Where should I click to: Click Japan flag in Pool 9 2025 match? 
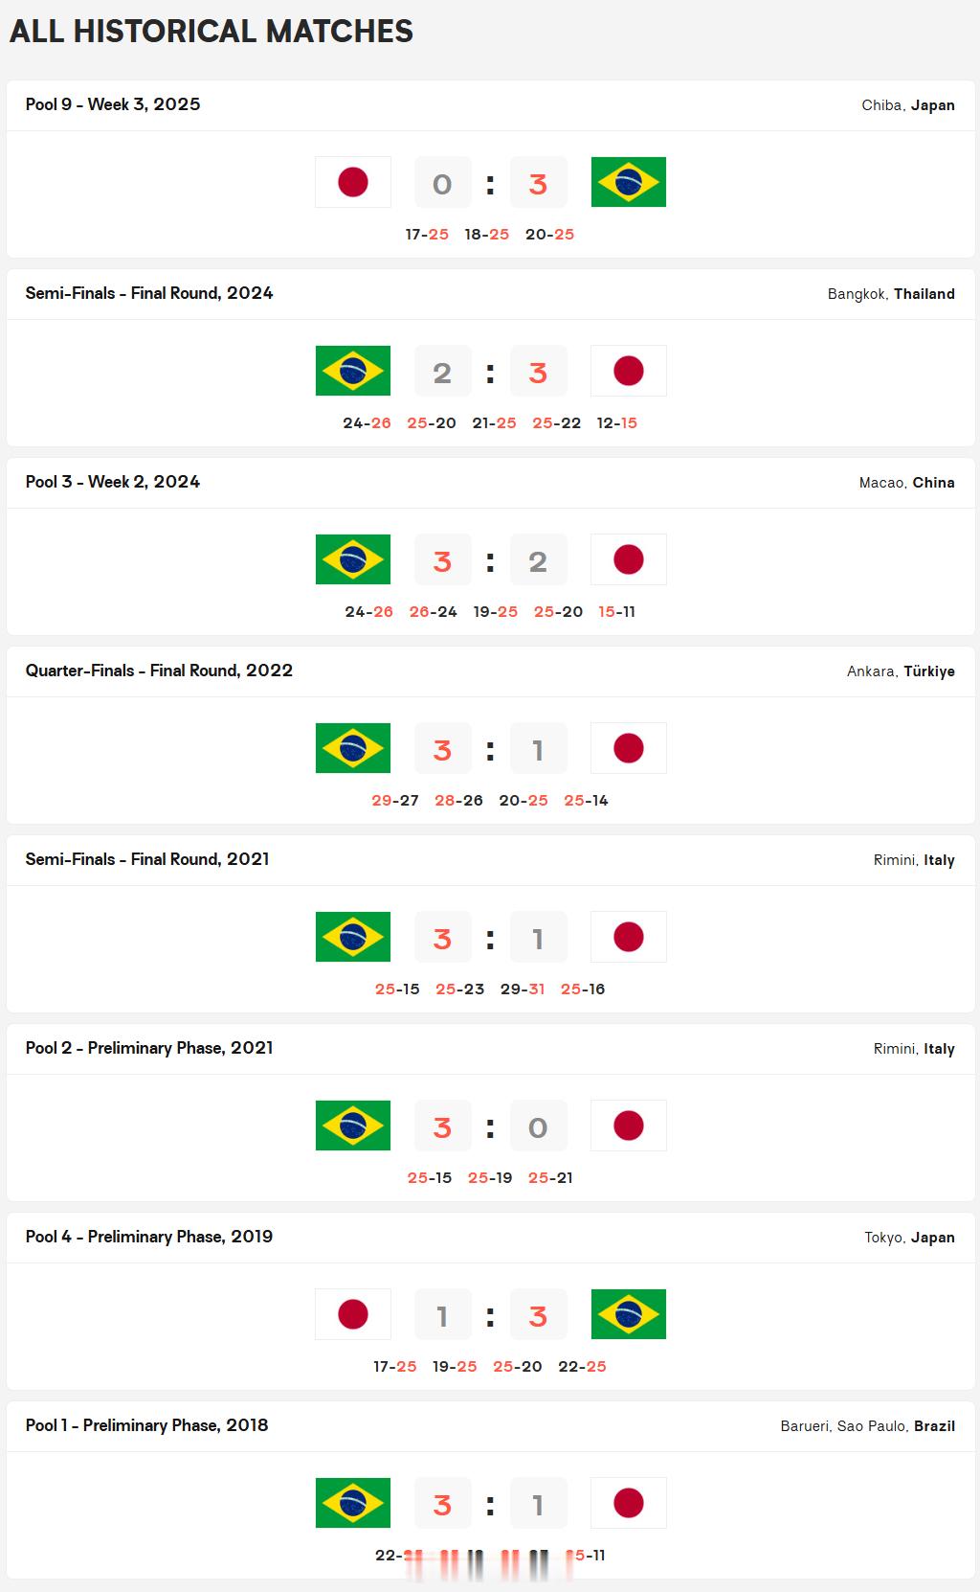coord(353,182)
